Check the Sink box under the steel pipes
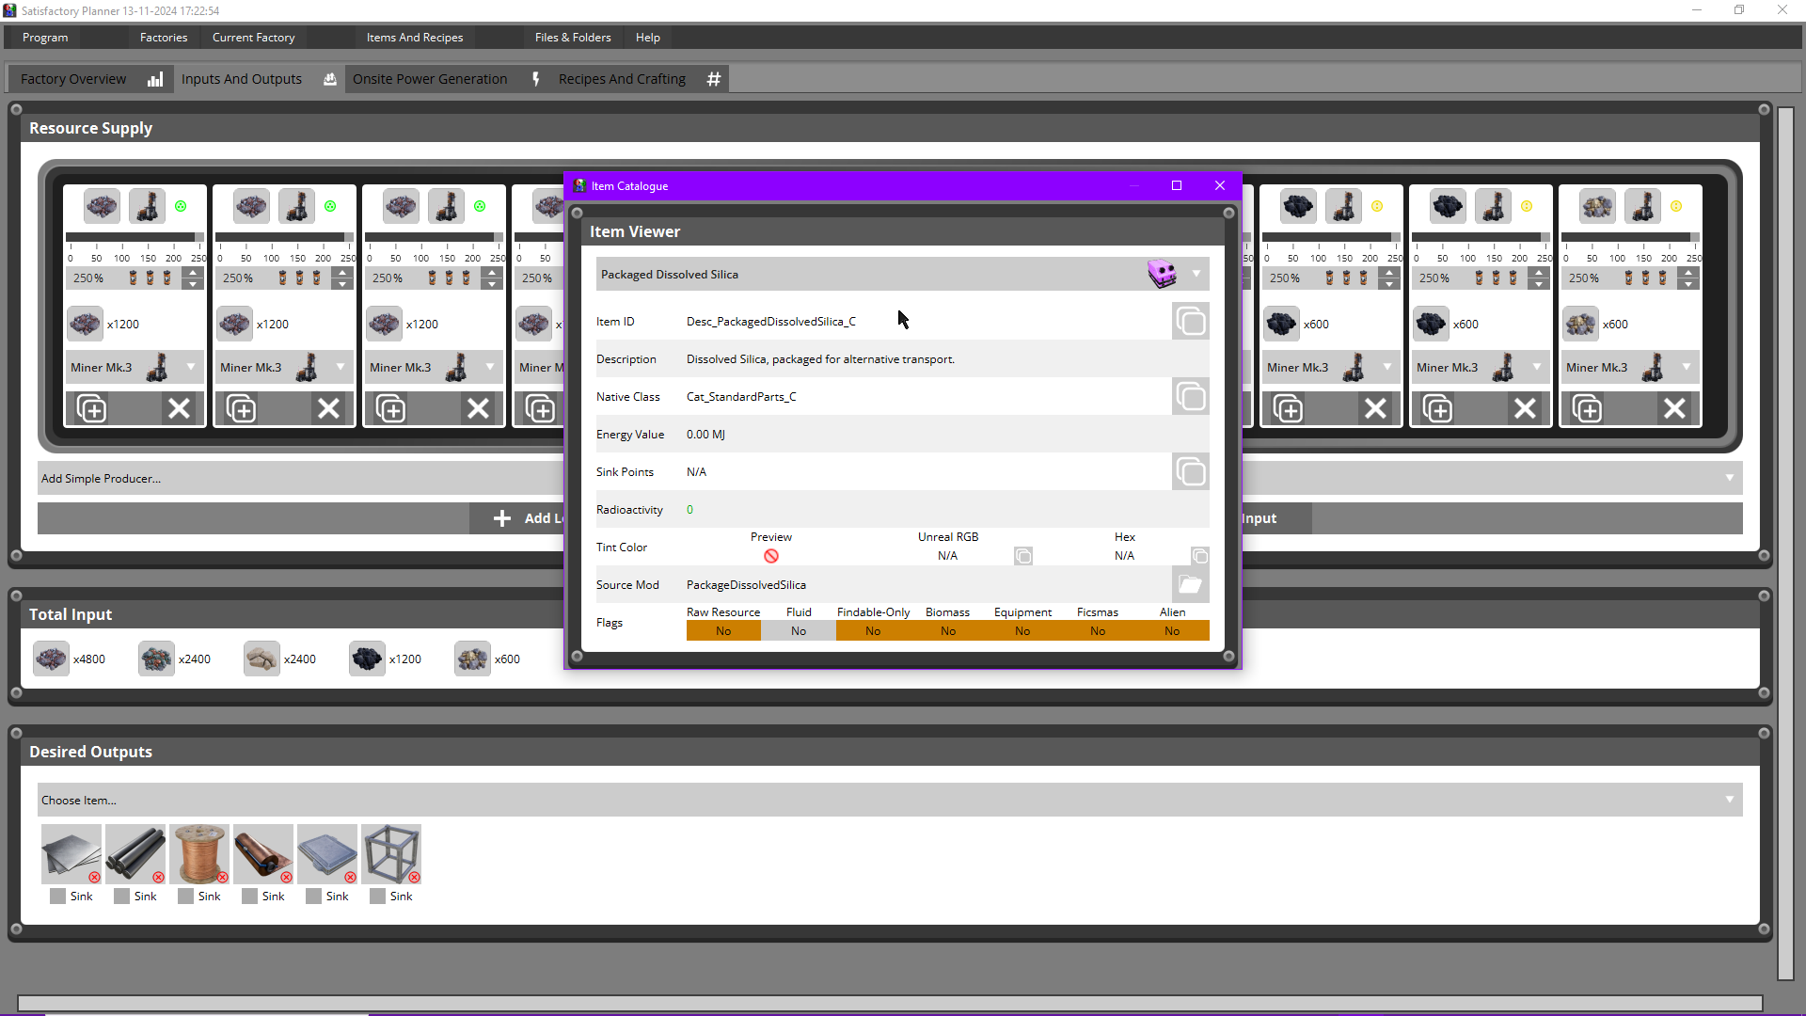The width and height of the screenshot is (1806, 1016). pyautogui.click(x=121, y=896)
